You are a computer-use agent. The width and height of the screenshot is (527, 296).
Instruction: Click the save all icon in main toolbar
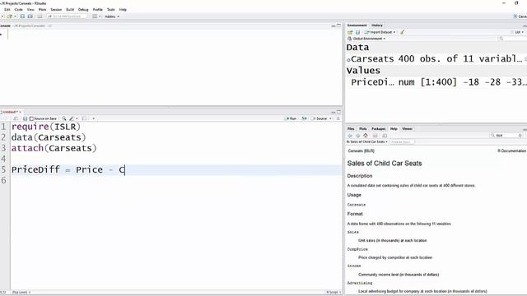click(30, 16)
